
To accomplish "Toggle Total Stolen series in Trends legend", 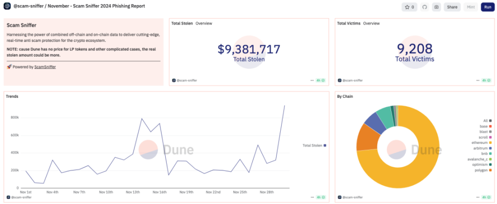I will click(x=314, y=145).
